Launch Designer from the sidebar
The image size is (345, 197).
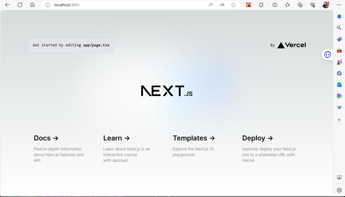pyautogui.click(x=339, y=96)
